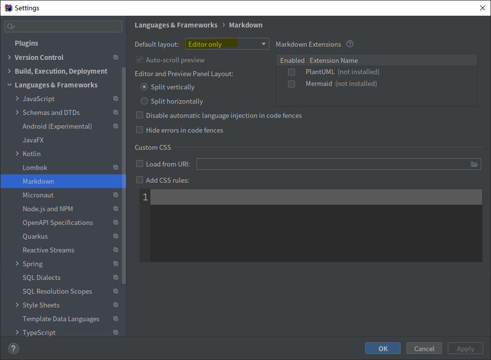The width and height of the screenshot is (491, 360).
Task: Open Template Data Languages settings
Action: point(61,319)
